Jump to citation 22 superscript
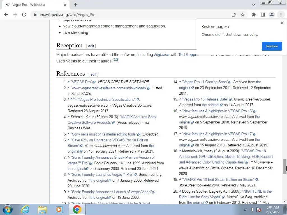287x215 pixels. pos(115,60)
